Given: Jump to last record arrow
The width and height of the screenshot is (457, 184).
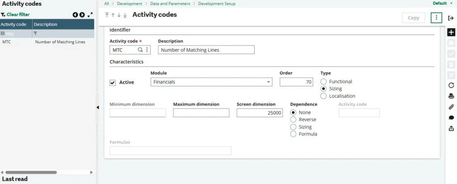Looking at the screenshot, I should pyautogui.click(x=125, y=15).
